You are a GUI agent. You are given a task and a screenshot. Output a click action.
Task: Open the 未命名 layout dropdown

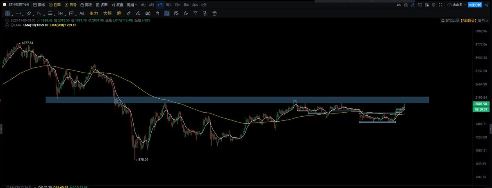click(460, 5)
